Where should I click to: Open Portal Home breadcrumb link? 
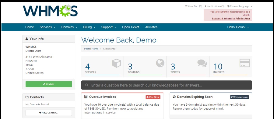91,49
